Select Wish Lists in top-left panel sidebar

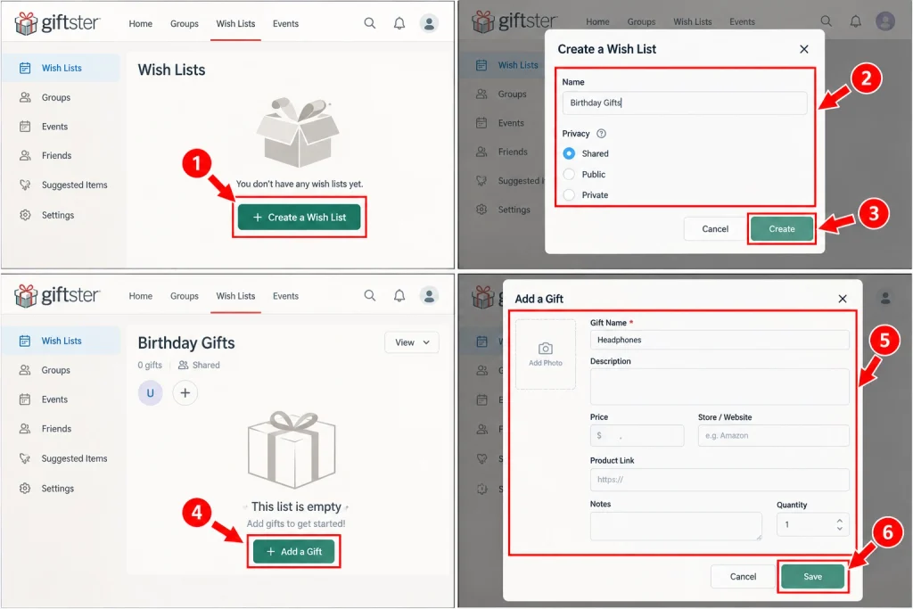pos(62,68)
